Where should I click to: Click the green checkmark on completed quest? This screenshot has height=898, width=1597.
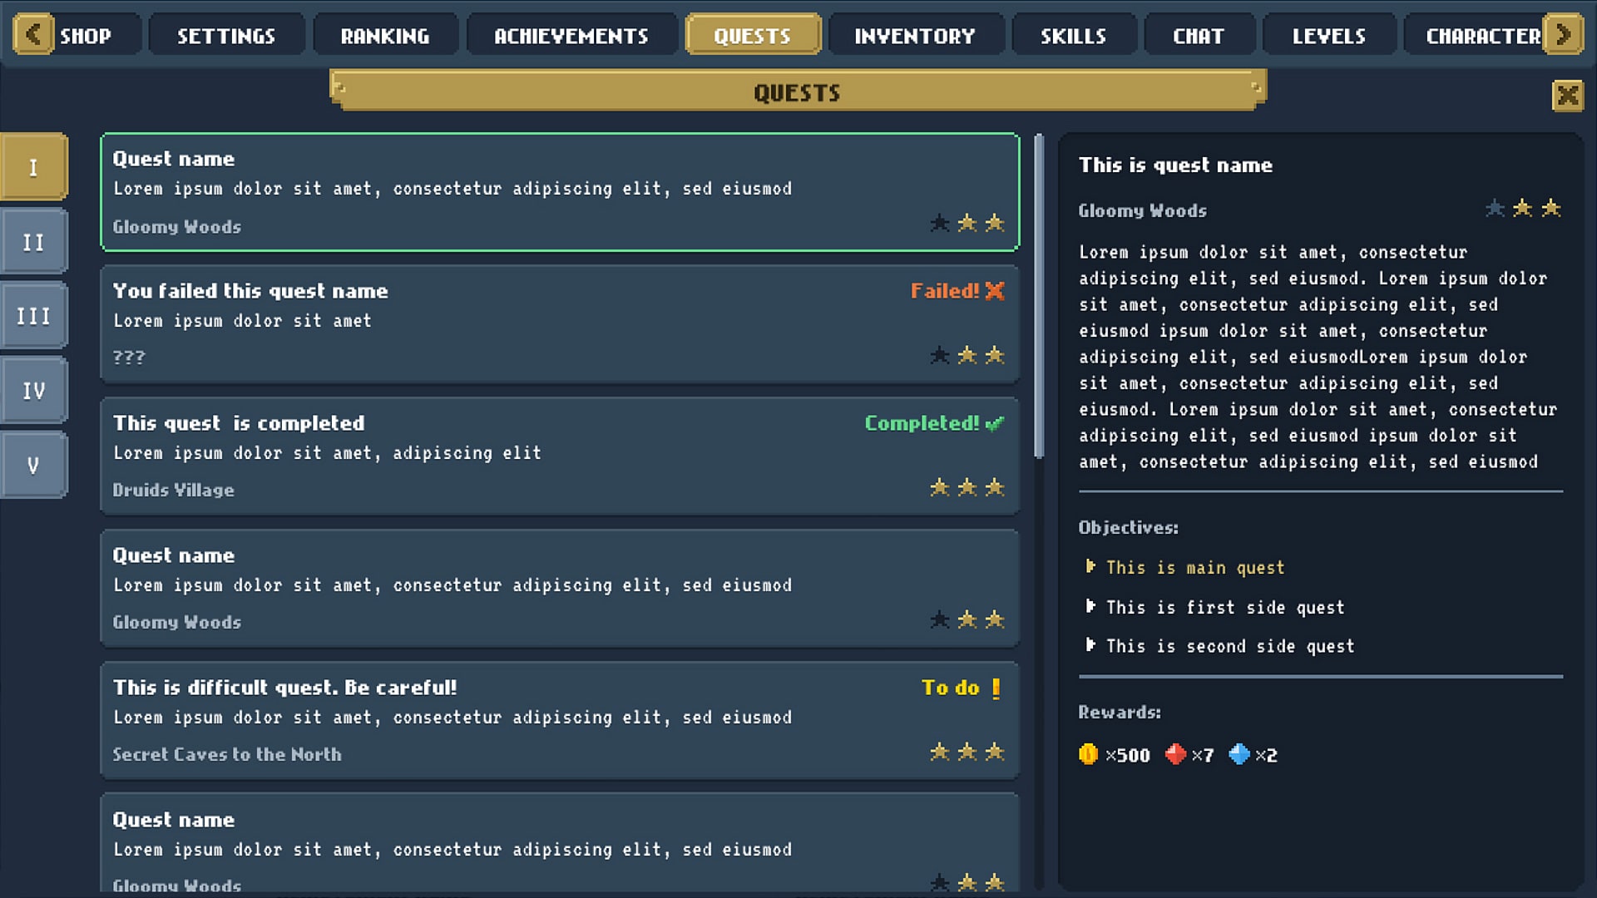[995, 422]
